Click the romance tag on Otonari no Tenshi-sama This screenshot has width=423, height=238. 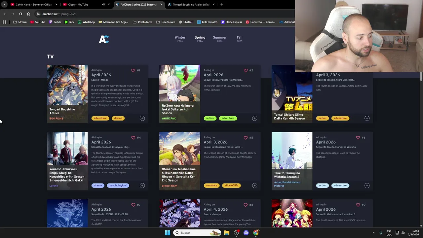[211, 185]
